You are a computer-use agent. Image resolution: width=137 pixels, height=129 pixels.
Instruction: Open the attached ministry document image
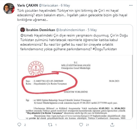pos(75,87)
